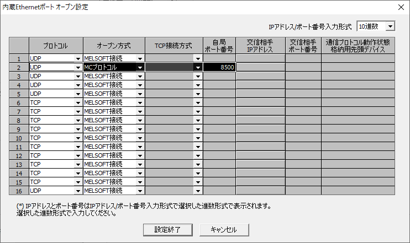Close the 内蔵Ethernetポート オープン設定 dialog
The image size is (410, 243).
pos(401,7)
